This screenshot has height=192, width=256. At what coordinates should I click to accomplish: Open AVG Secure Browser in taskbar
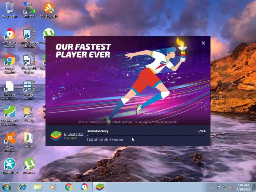point(84,187)
